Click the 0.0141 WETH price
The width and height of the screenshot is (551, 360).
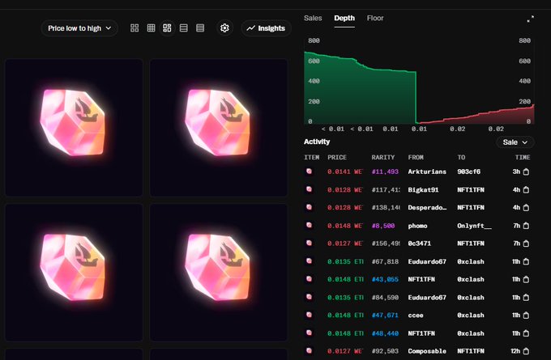click(344, 172)
